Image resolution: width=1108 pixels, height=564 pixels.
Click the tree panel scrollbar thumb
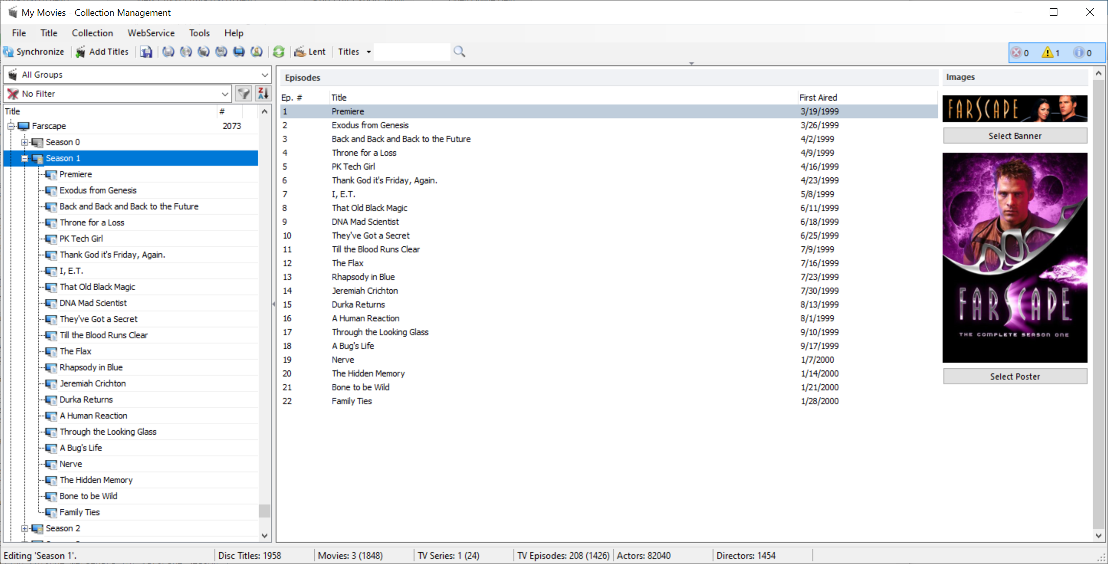point(265,511)
